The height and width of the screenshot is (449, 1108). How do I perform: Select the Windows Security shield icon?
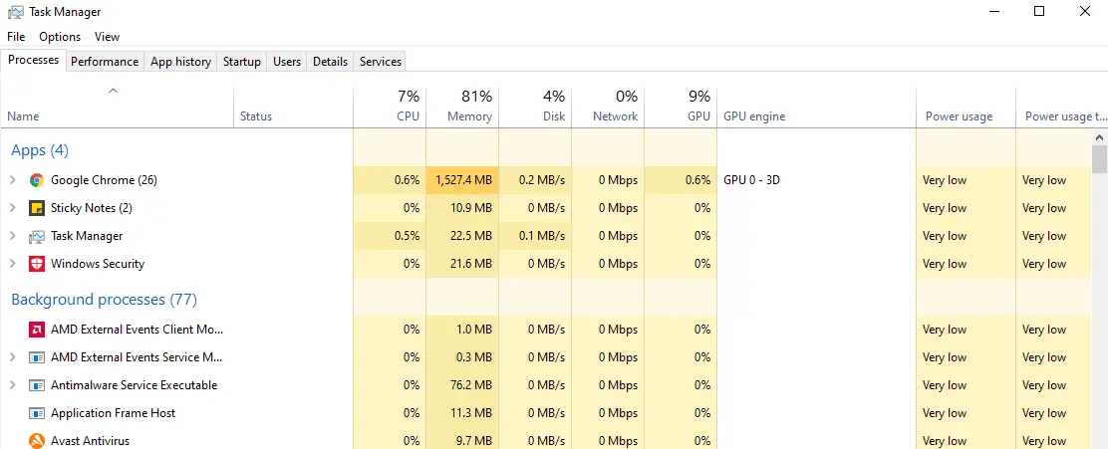click(x=37, y=264)
